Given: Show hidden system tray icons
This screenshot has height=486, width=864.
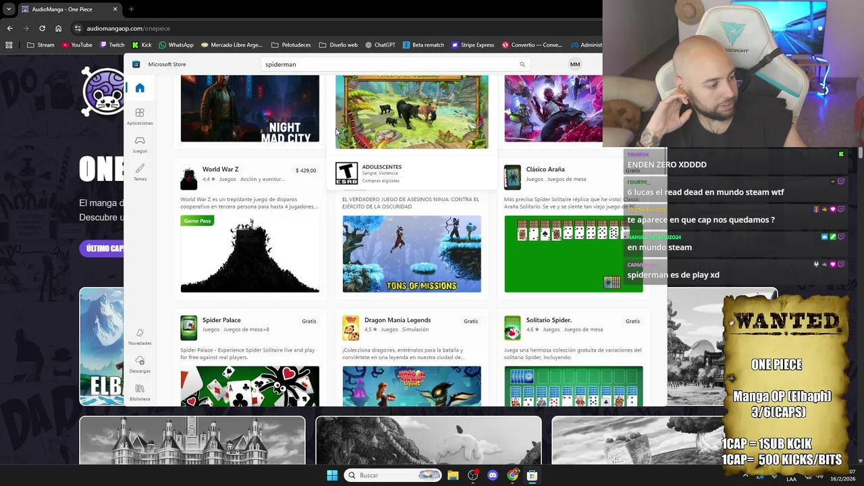Looking at the screenshot, I should pos(745,476).
